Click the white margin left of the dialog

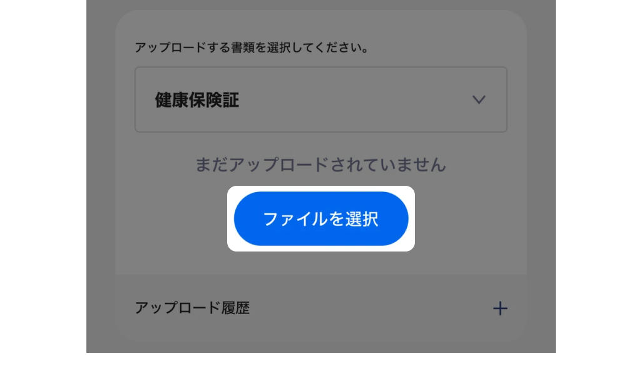point(43,183)
